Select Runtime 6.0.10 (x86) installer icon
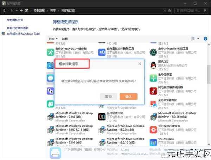Image resolution: width=211 pixels, height=160 pixels. [x=102, y=142]
